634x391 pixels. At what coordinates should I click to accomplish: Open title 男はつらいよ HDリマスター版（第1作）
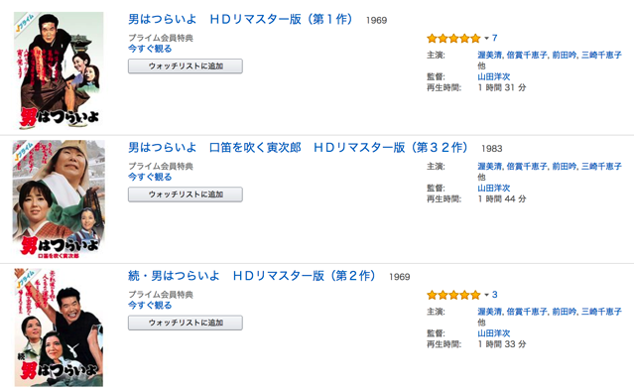click(x=241, y=19)
